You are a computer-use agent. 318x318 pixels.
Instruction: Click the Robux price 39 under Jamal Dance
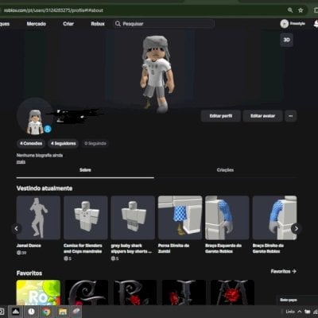tap(21, 253)
